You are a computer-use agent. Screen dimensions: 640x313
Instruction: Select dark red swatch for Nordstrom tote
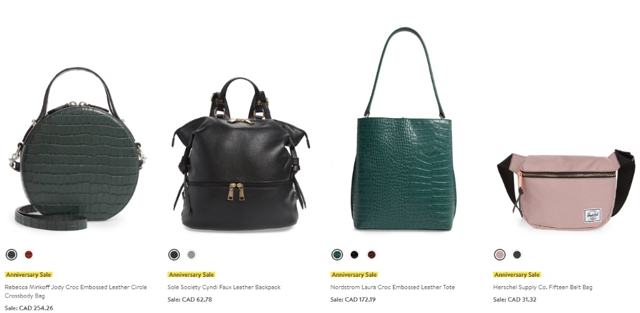(371, 255)
